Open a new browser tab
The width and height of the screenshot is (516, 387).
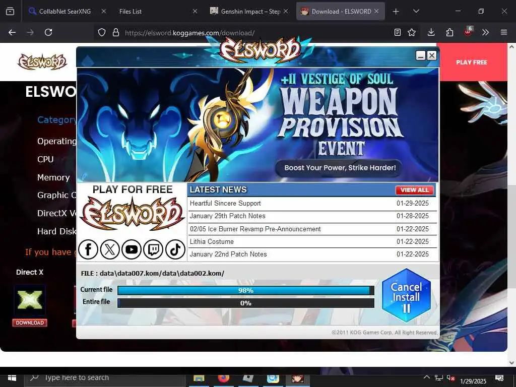396,12
